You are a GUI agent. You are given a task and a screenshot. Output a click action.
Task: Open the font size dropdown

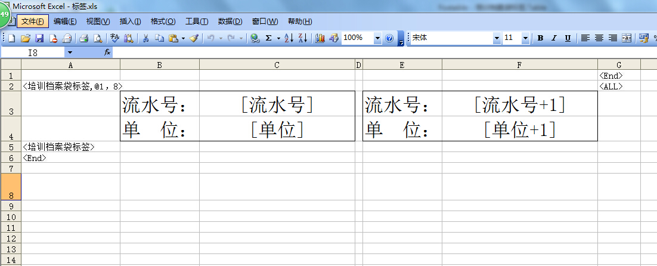point(525,38)
